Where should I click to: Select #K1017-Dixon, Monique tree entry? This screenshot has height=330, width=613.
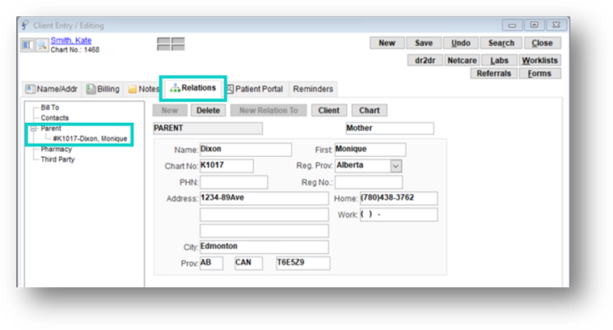click(x=90, y=139)
